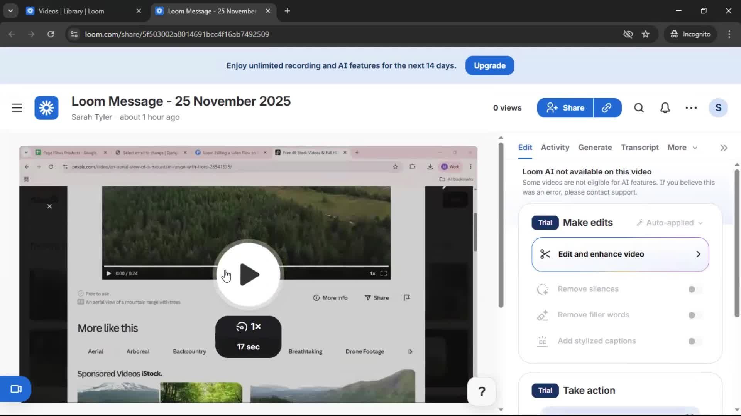This screenshot has width=741, height=416.
Task: Open the three-dot more options menu
Action: tap(691, 108)
